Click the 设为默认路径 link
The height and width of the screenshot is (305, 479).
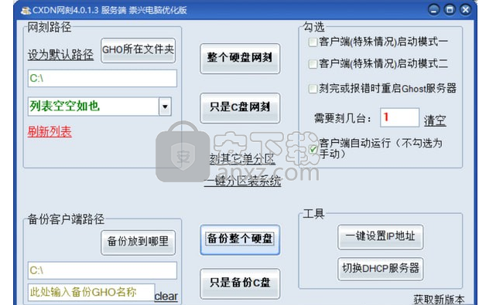point(60,55)
